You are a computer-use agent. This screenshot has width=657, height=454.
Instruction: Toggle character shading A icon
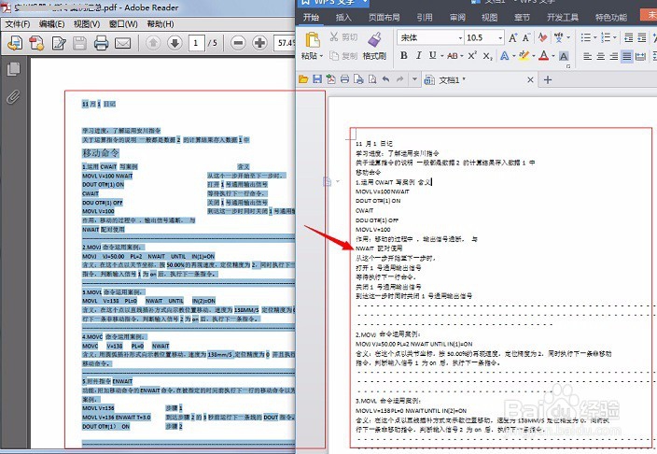pyautogui.click(x=564, y=56)
